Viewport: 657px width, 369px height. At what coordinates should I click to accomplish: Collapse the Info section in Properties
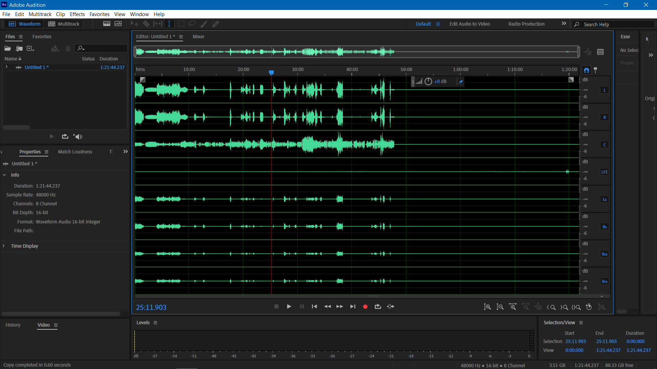click(x=4, y=175)
